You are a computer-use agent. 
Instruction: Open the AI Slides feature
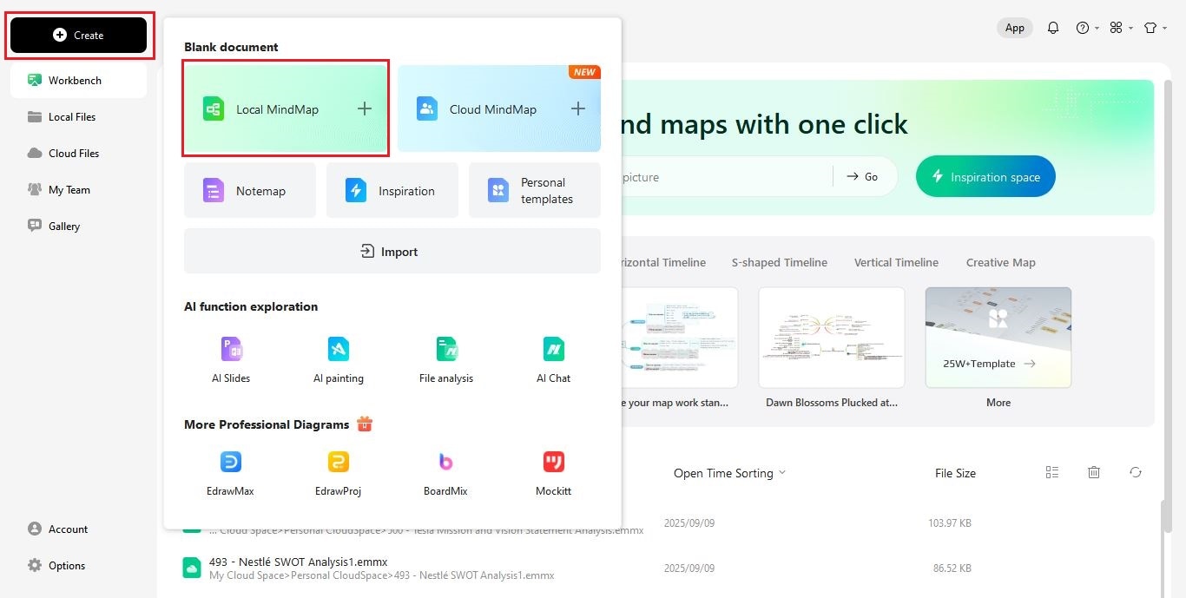[230, 358]
